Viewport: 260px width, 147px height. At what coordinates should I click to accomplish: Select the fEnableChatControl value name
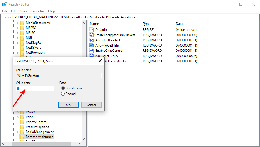pos(109,50)
